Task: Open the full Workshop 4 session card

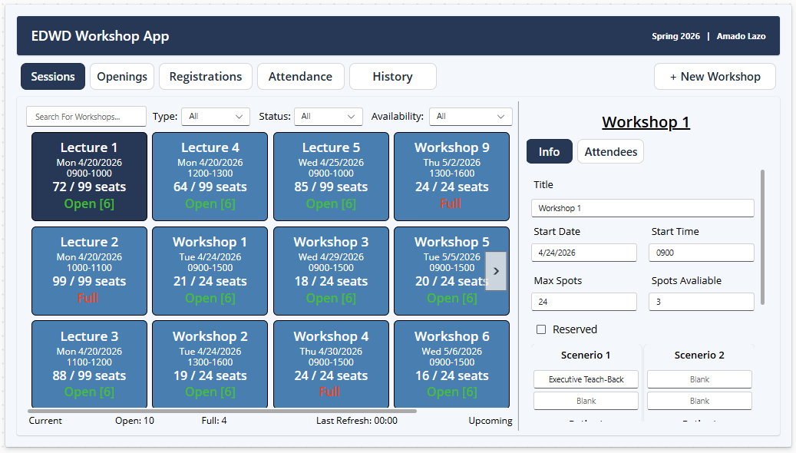Action: (x=330, y=364)
